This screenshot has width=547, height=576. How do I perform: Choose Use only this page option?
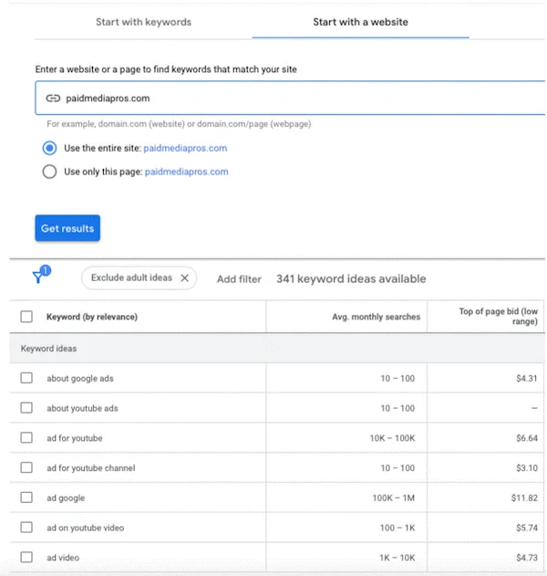click(49, 172)
